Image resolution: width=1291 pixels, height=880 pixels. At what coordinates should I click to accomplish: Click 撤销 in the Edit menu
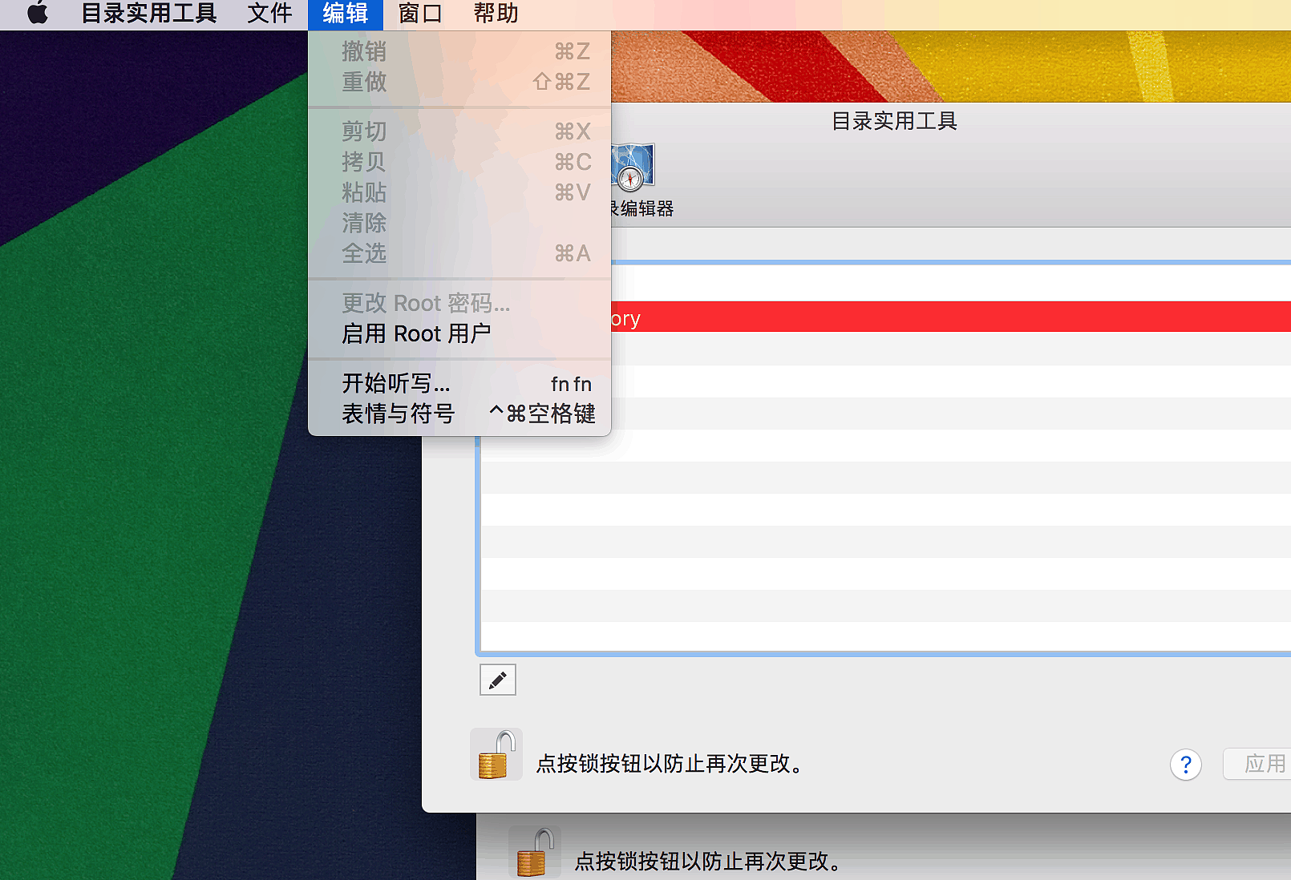[x=364, y=51]
